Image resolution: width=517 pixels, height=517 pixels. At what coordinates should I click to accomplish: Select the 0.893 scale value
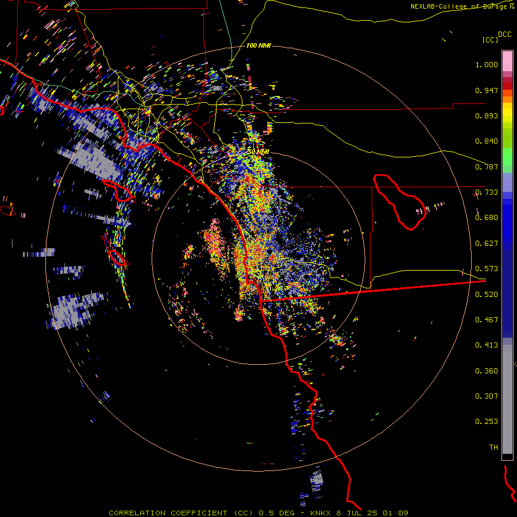[487, 115]
